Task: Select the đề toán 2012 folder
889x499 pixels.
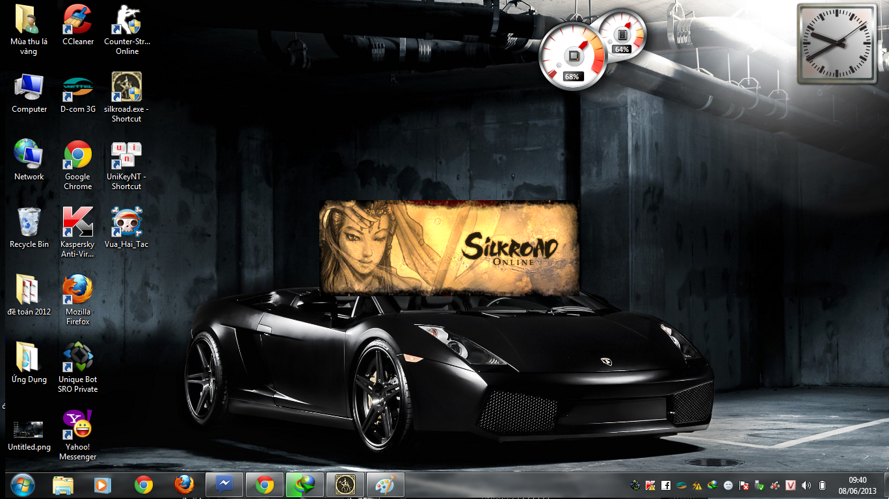Action: (29, 295)
